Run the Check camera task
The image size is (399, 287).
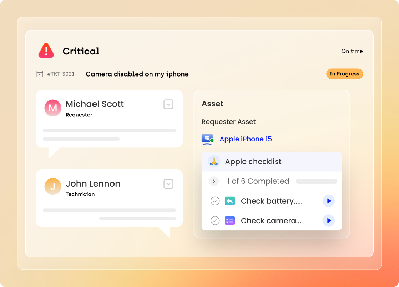coord(328,221)
